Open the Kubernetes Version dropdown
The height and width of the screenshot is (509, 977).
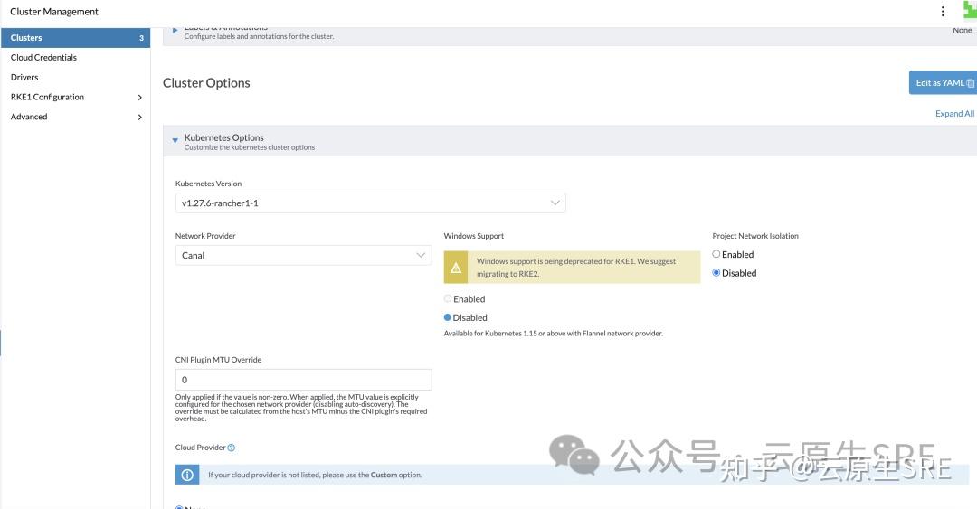(x=371, y=203)
